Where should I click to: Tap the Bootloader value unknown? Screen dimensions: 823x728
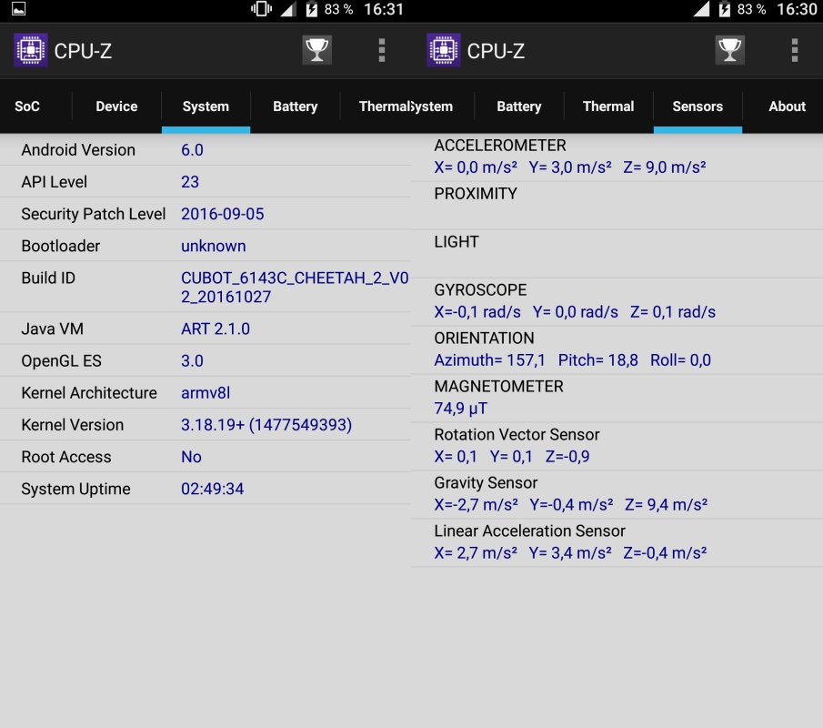coord(214,247)
